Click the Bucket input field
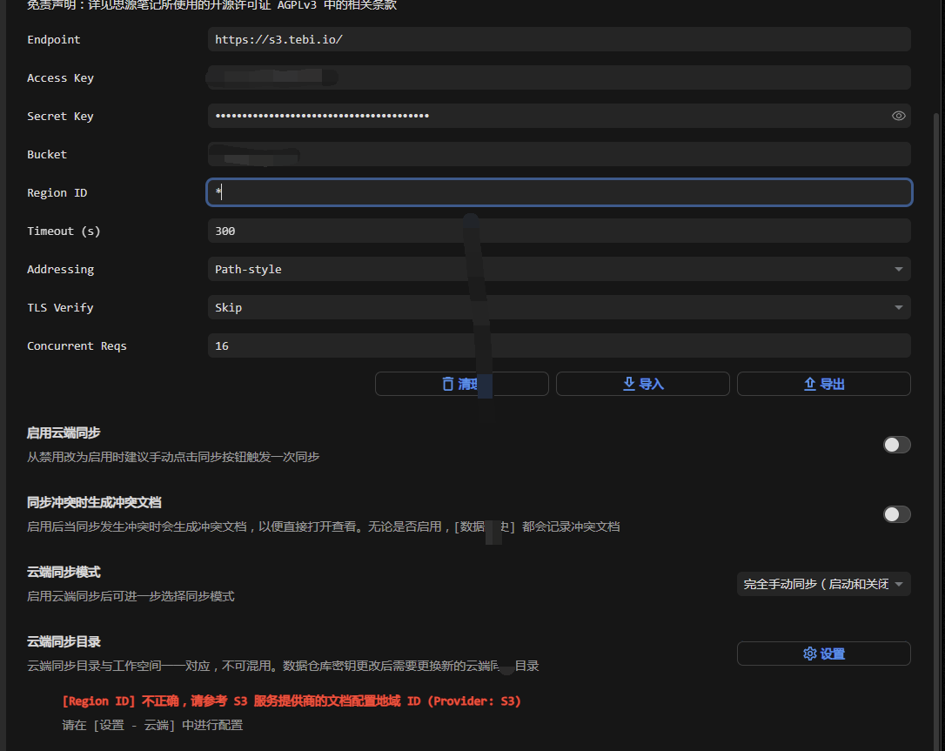Screen dimensions: 945x751 tap(559, 154)
